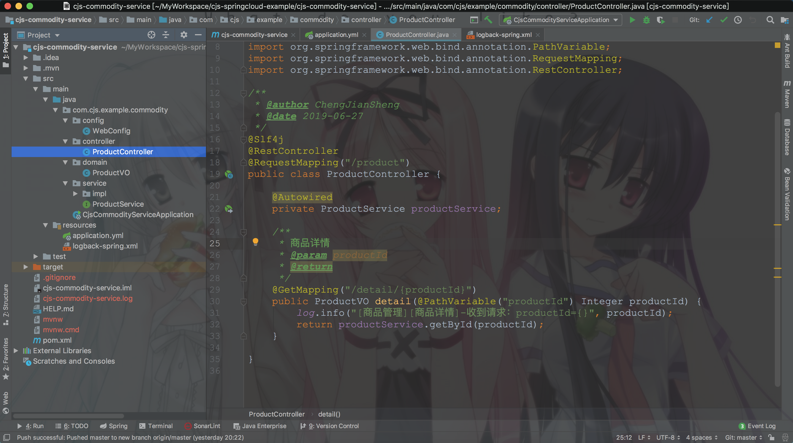Open the Terminal tool window
Image resolution: width=793 pixels, height=443 pixels.
(156, 426)
